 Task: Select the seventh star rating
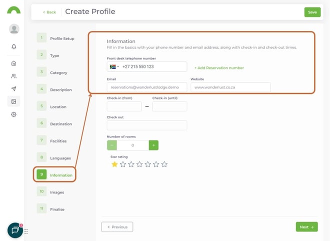click(x=164, y=164)
